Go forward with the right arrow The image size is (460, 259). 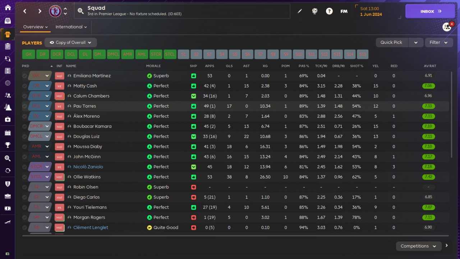click(x=40, y=11)
